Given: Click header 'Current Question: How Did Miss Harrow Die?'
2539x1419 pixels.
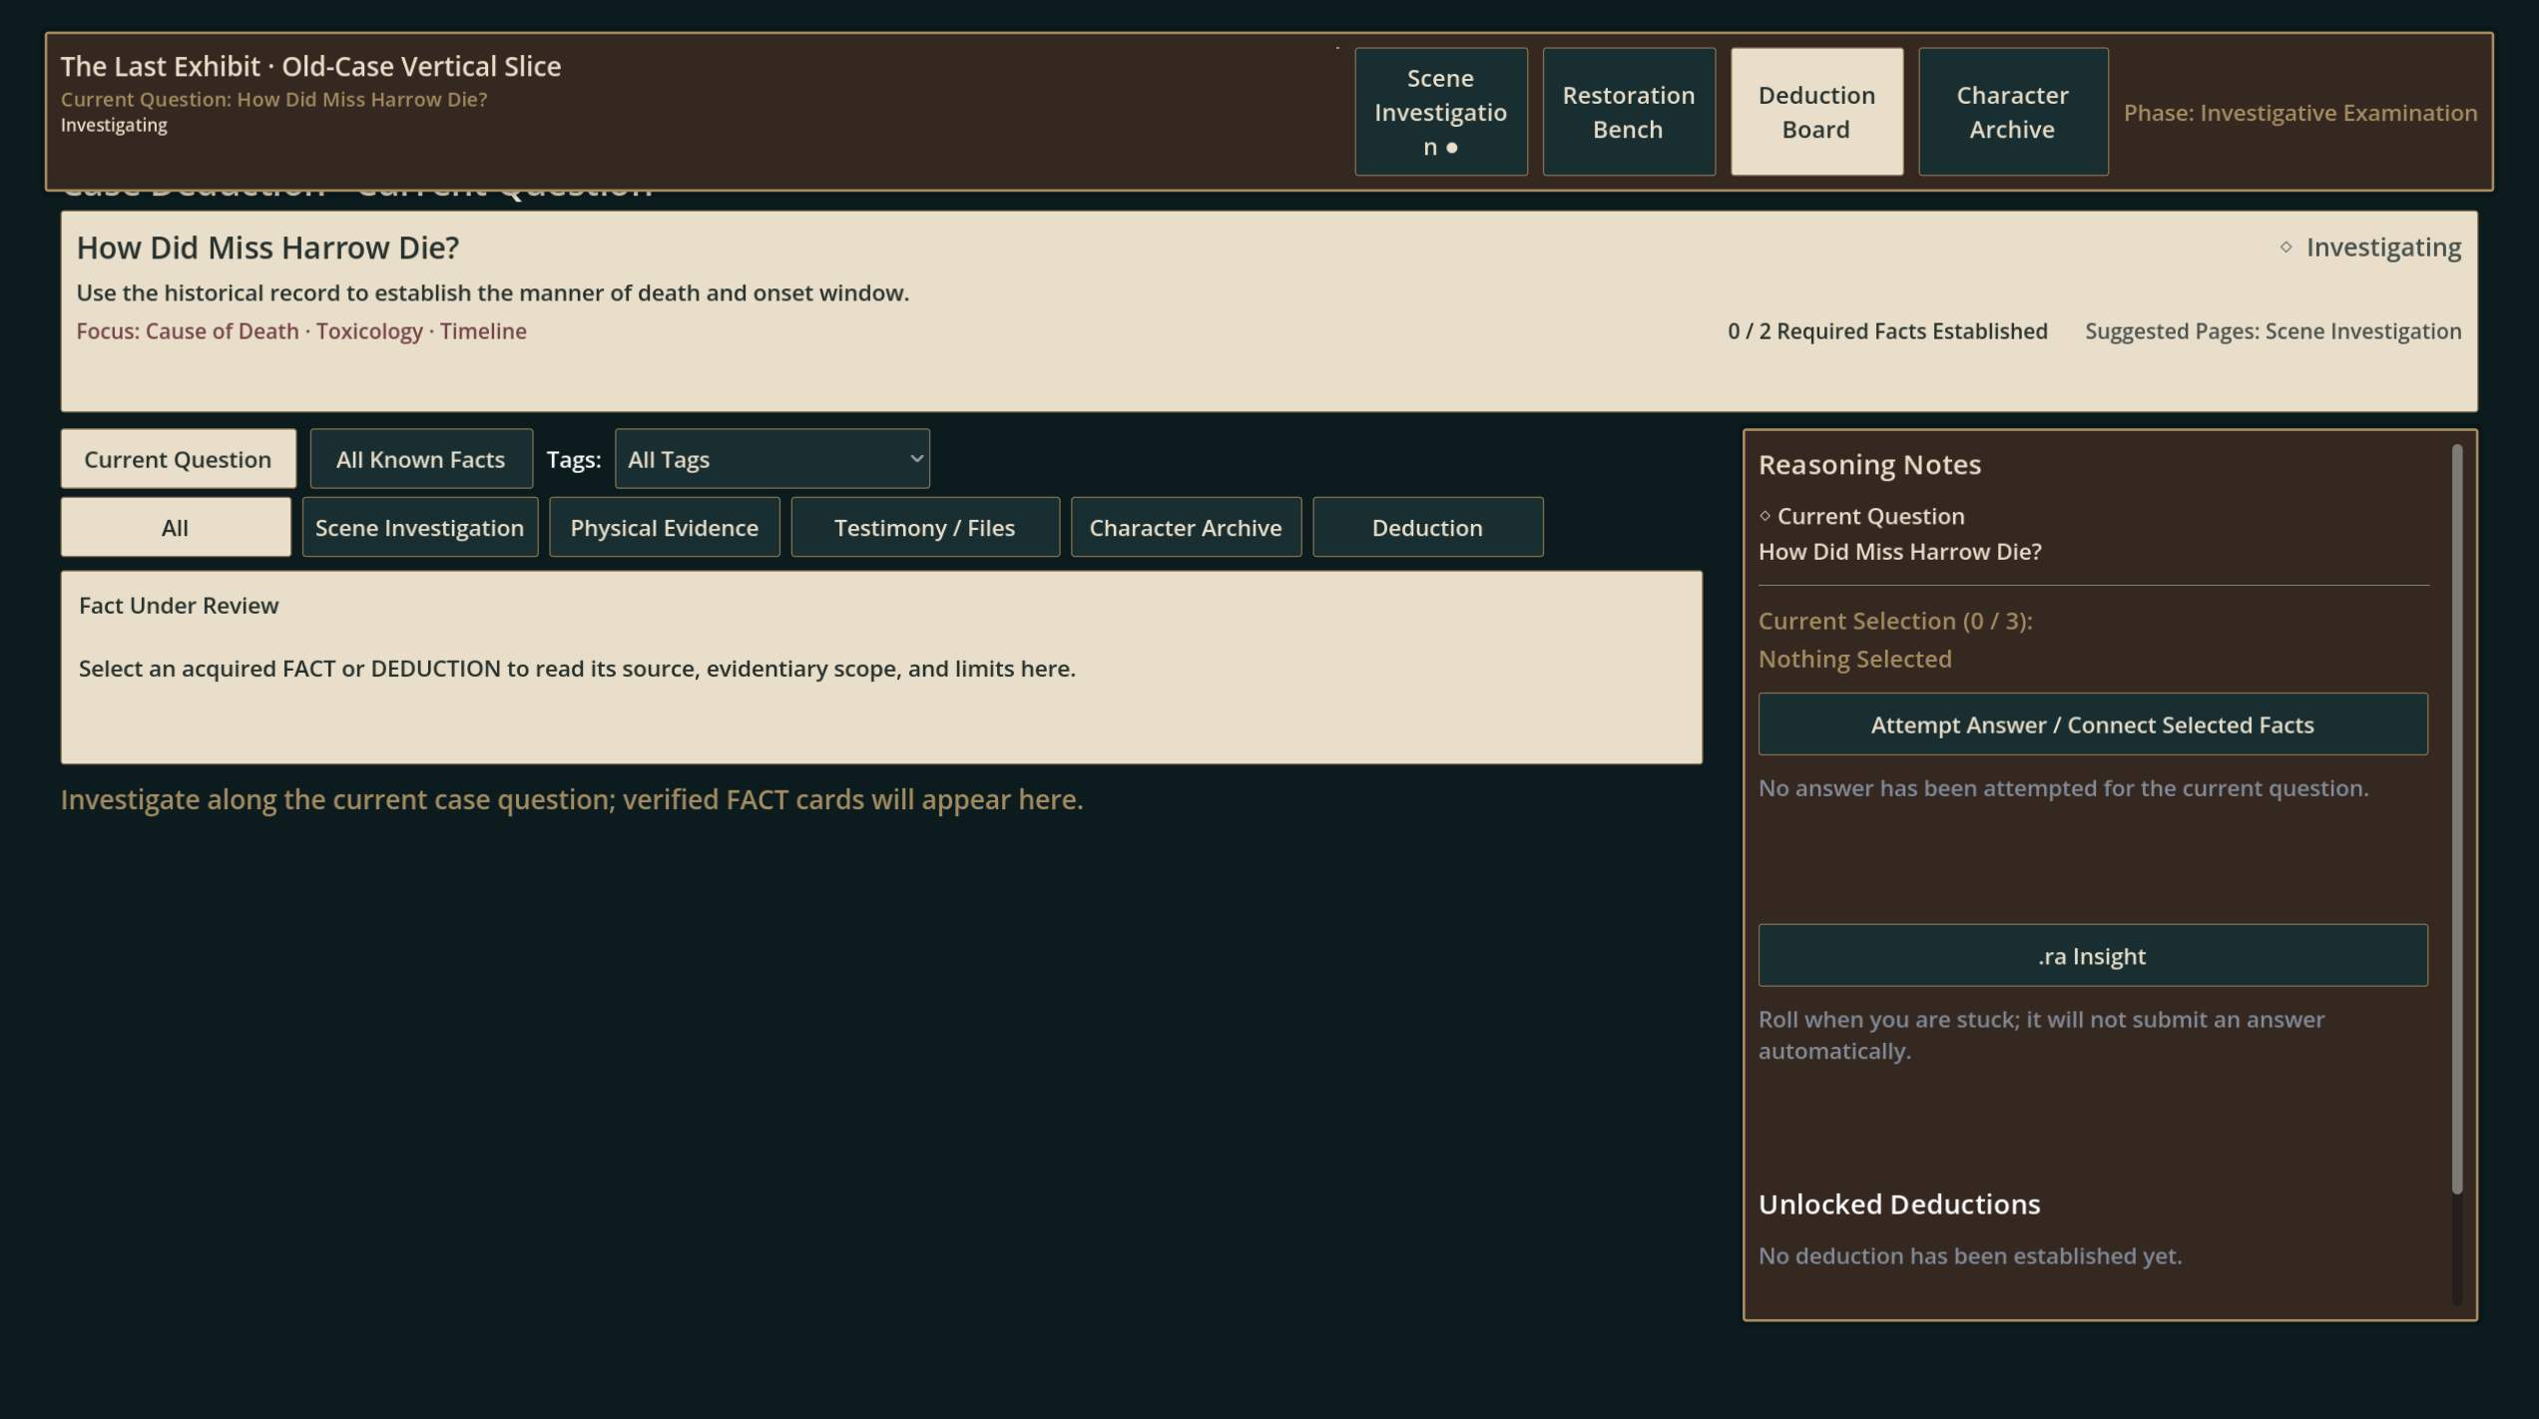Looking at the screenshot, I should pos(273,99).
